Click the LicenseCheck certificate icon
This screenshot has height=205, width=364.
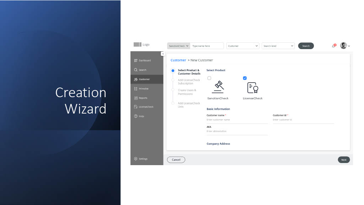[x=253, y=88]
